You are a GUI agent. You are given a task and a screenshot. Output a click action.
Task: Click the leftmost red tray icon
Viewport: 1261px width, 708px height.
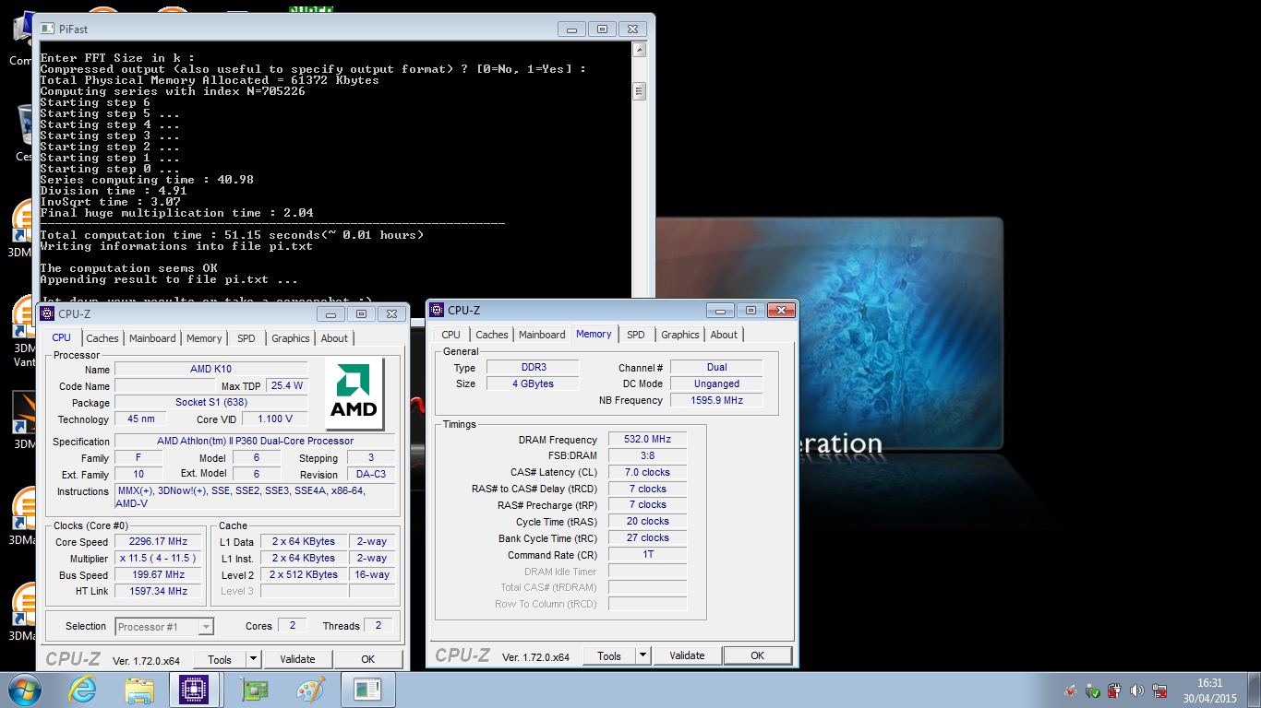(1071, 690)
